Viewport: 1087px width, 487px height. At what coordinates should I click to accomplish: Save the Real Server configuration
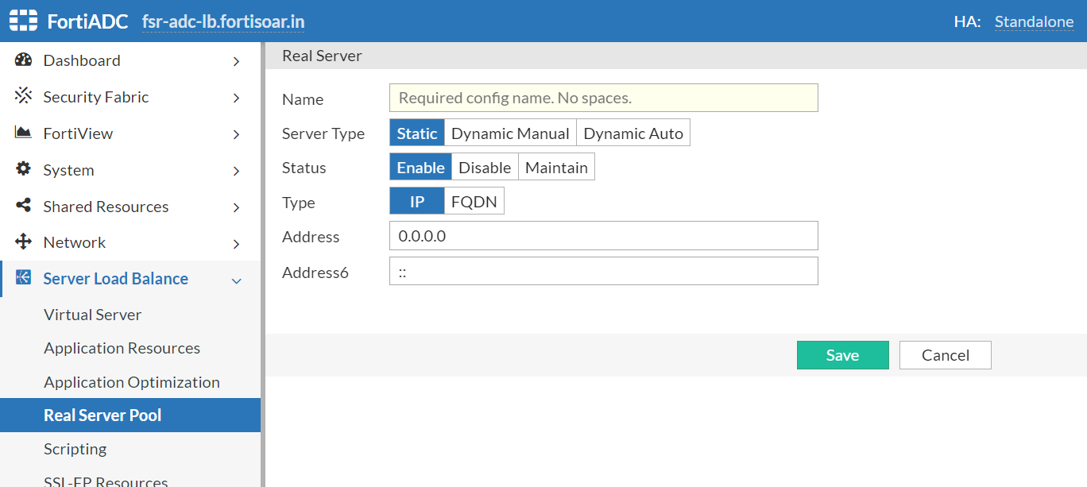point(842,355)
